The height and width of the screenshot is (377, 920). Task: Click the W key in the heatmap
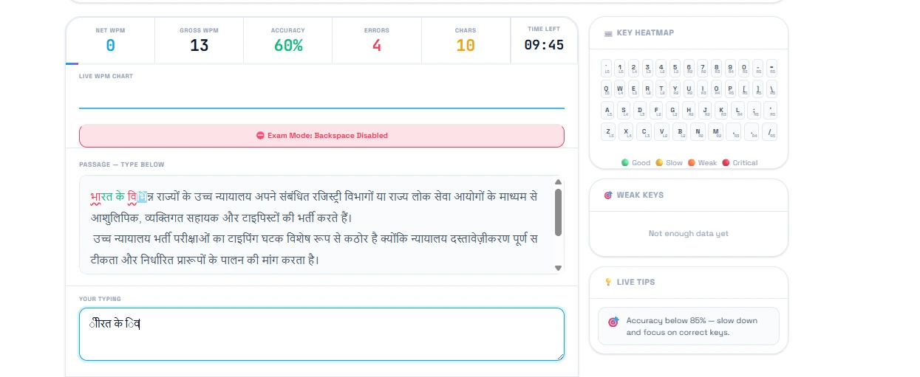pos(620,89)
